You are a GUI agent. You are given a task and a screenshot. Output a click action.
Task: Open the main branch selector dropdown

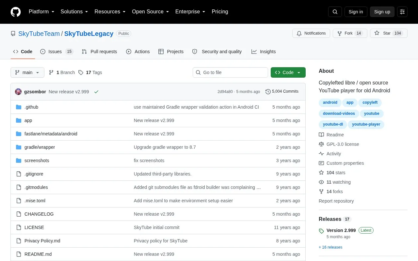tap(27, 72)
